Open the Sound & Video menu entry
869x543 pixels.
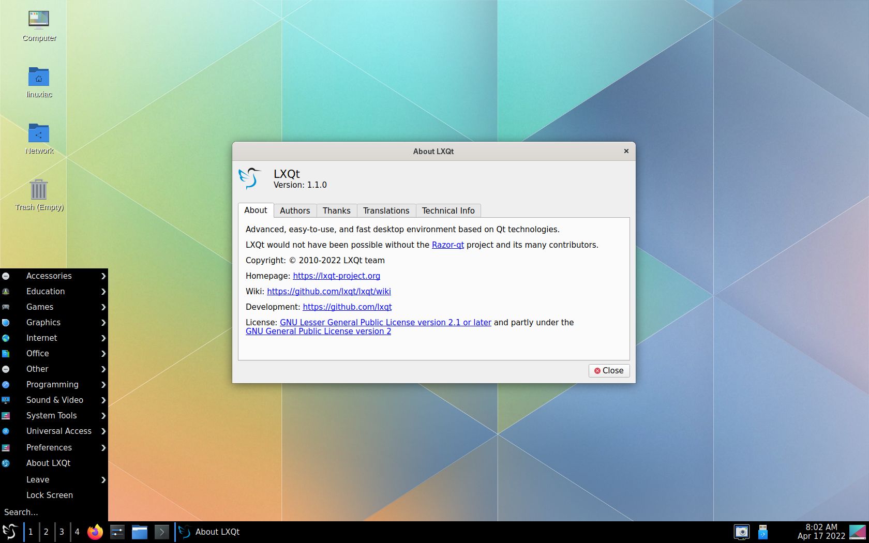[x=54, y=400]
